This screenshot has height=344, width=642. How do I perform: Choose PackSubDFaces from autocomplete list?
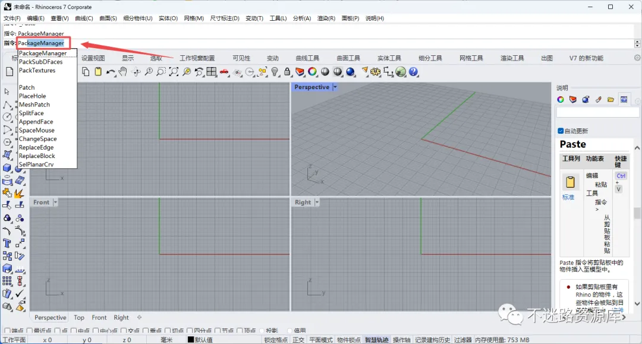point(40,62)
